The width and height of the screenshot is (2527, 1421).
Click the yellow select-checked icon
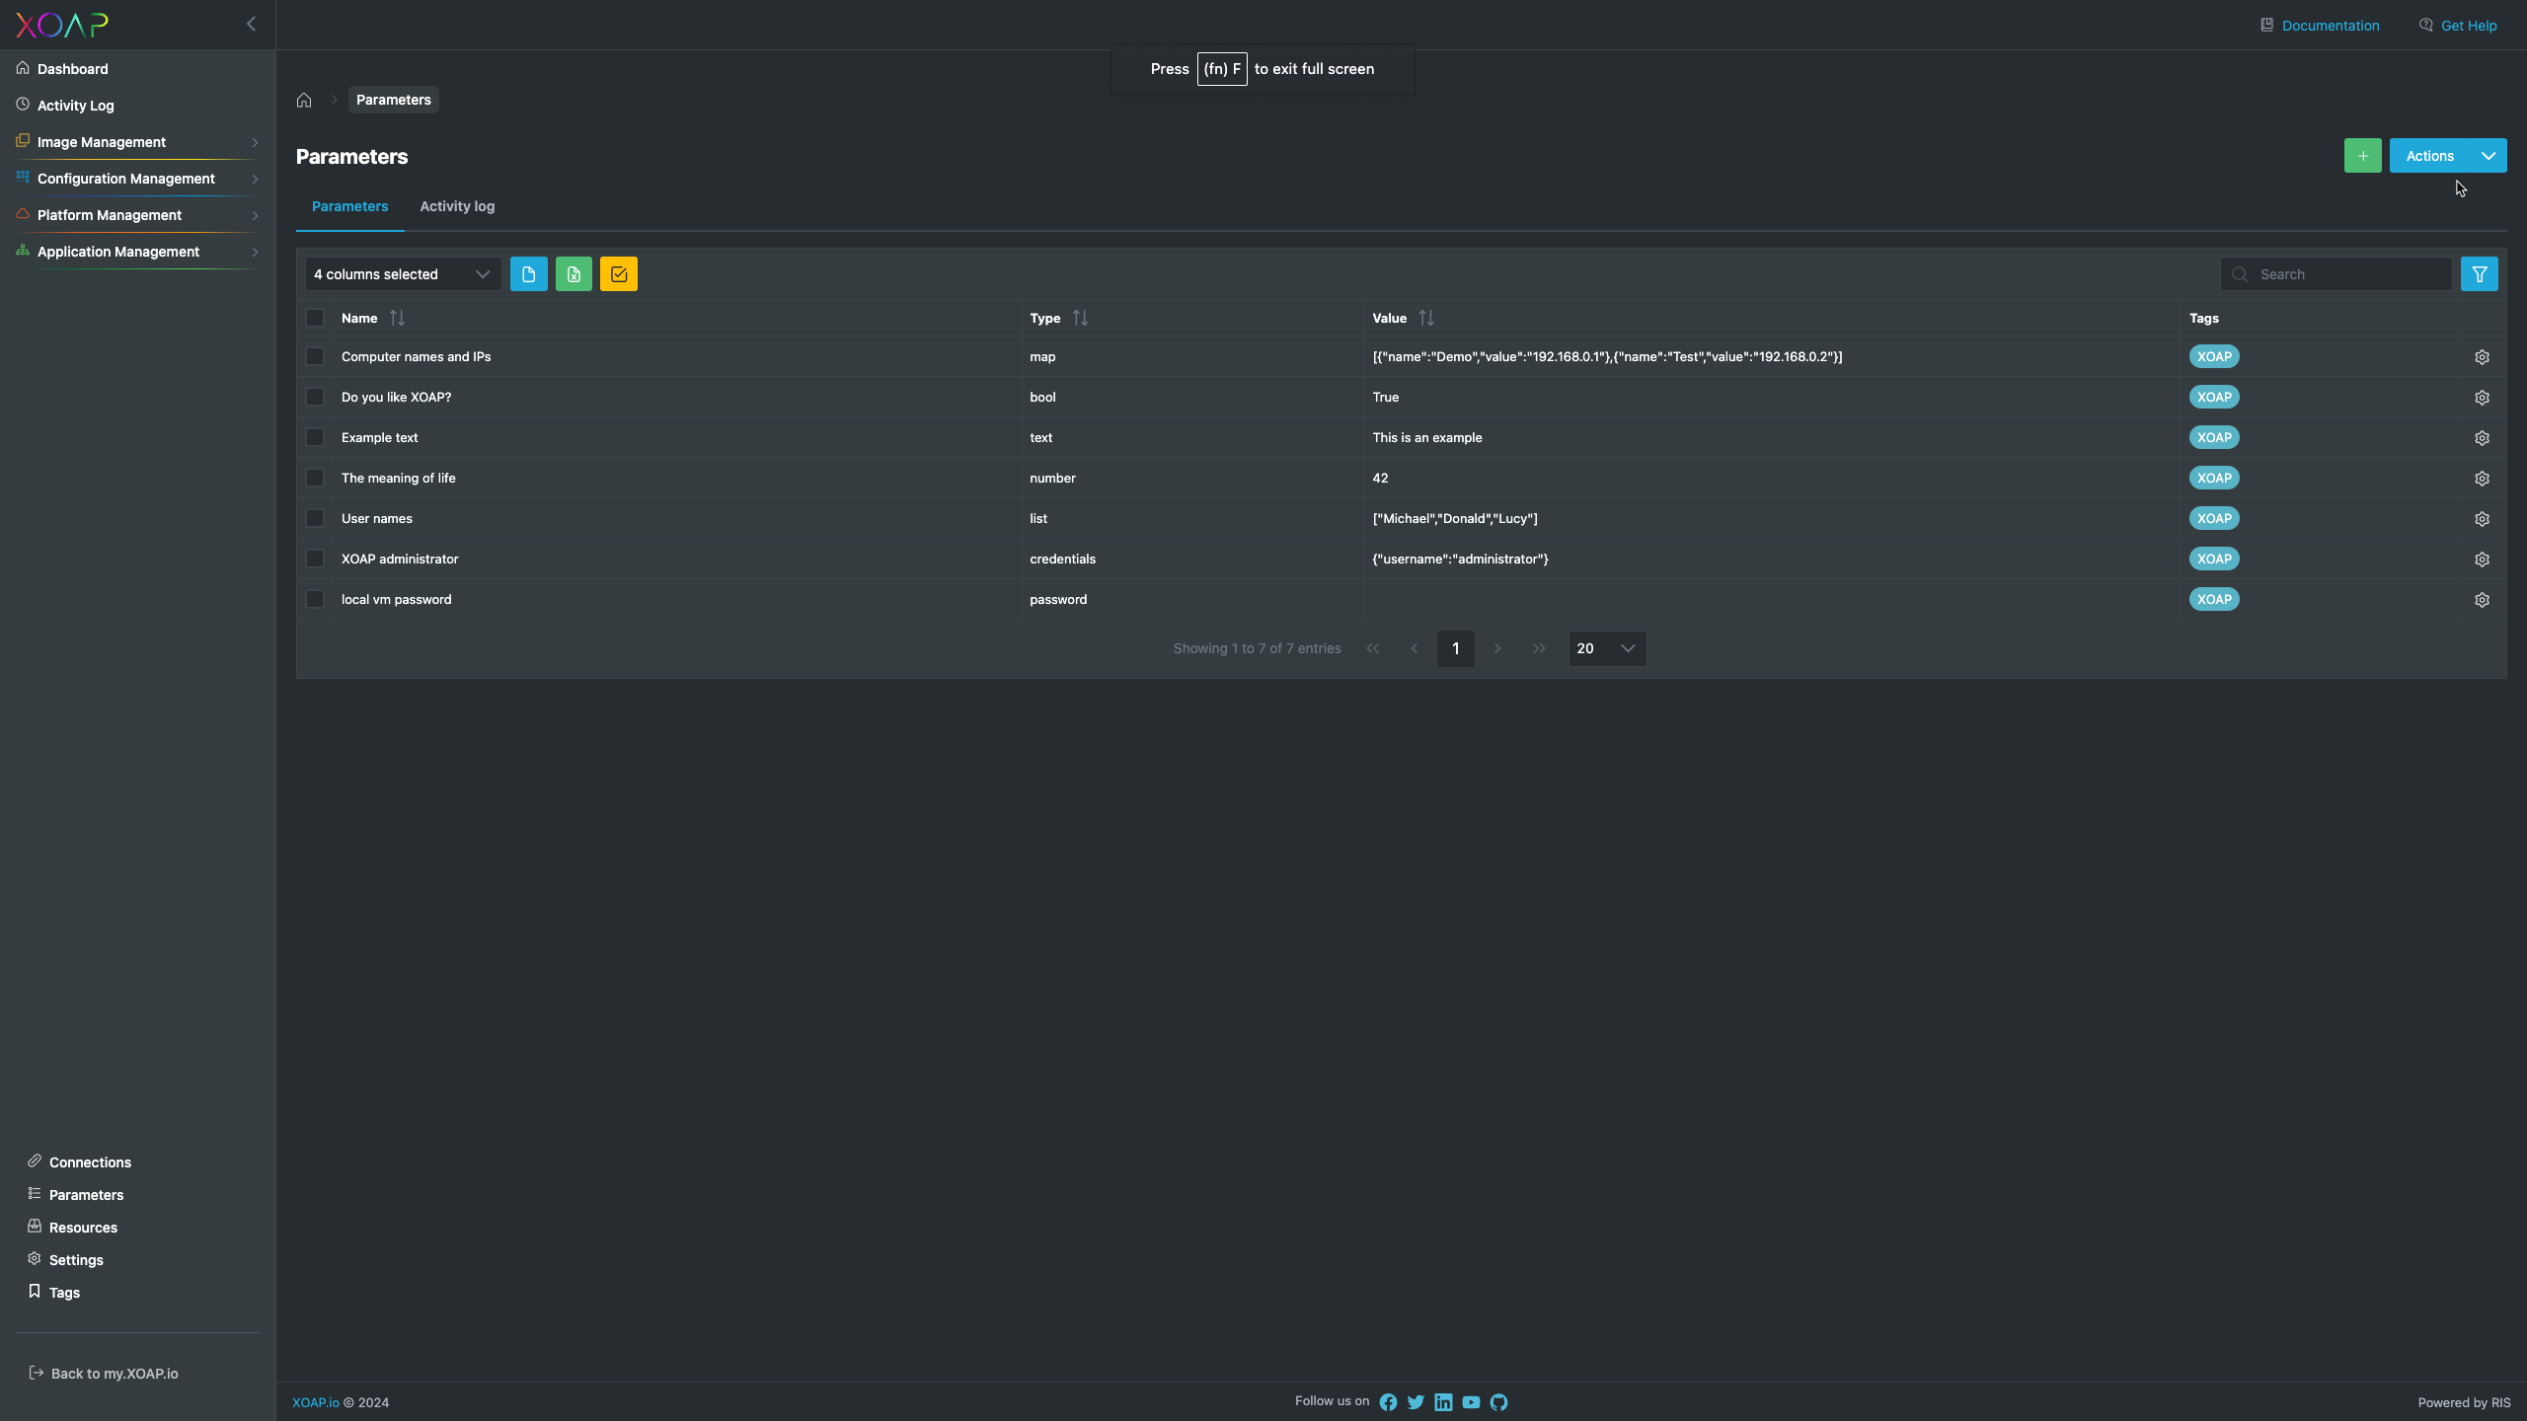(618, 273)
